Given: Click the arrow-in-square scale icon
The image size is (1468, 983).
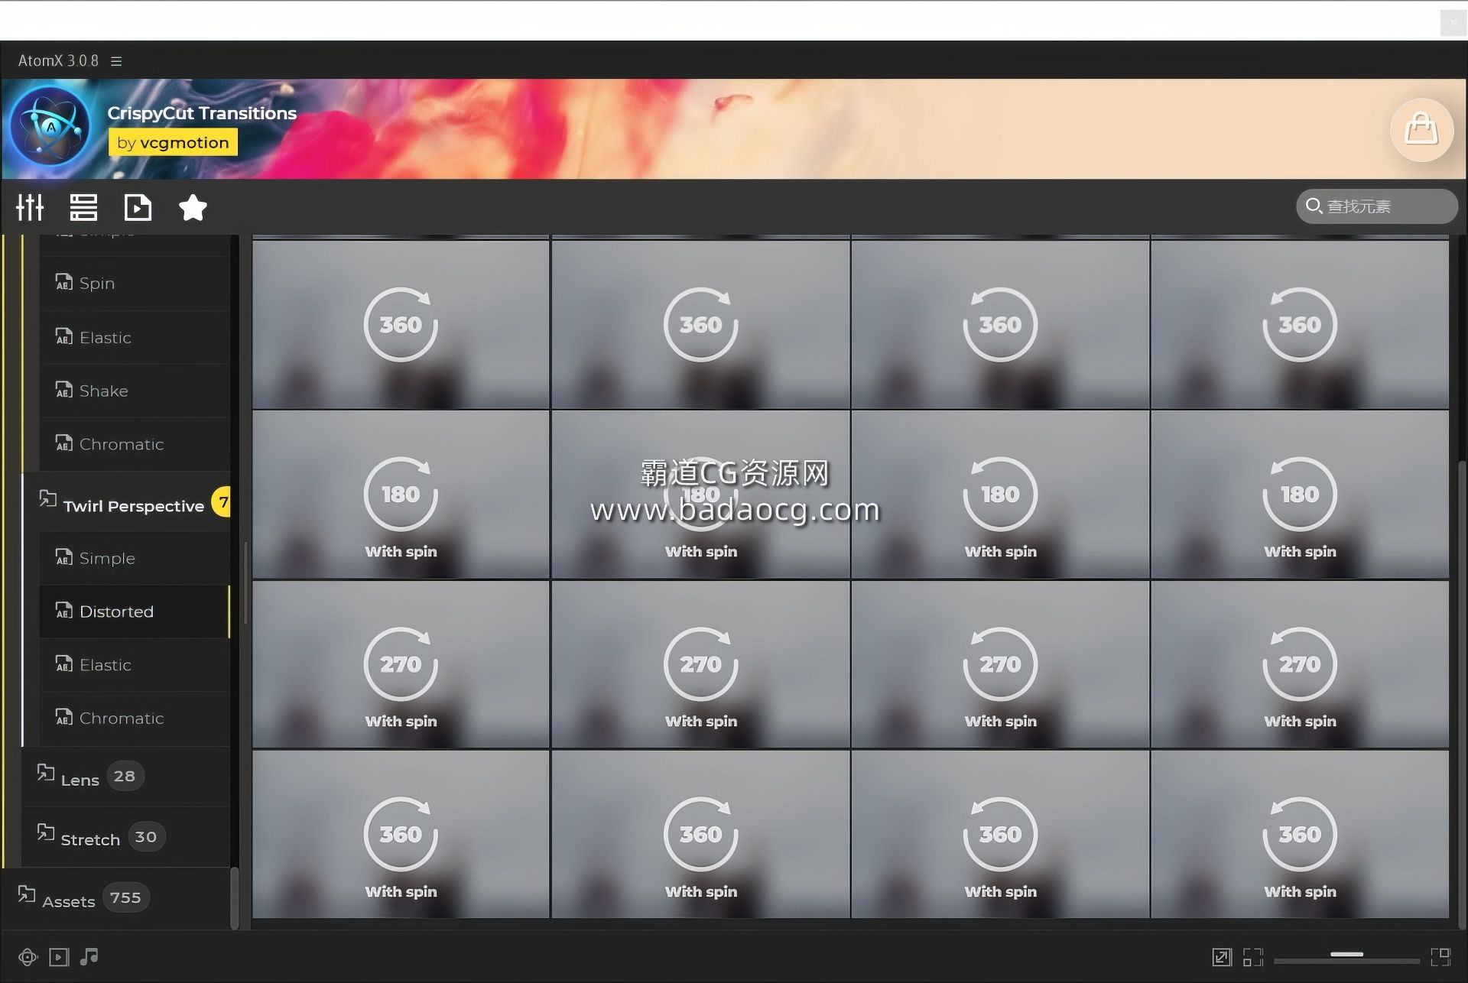Looking at the screenshot, I should tap(1222, 957).
